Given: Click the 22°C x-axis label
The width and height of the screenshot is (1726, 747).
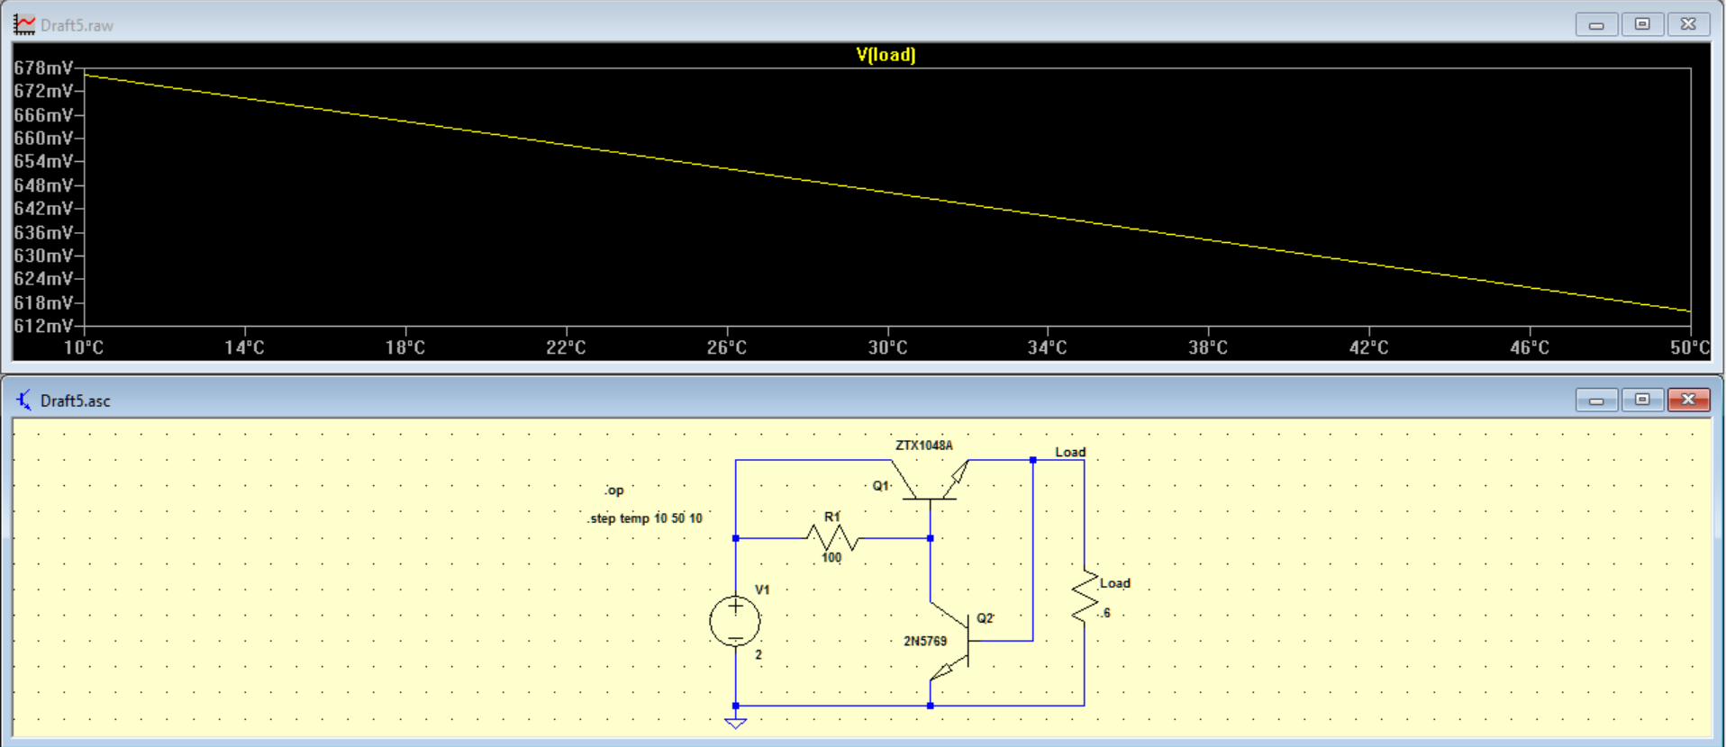Looking at the screenshot, I should coord(566,347).
